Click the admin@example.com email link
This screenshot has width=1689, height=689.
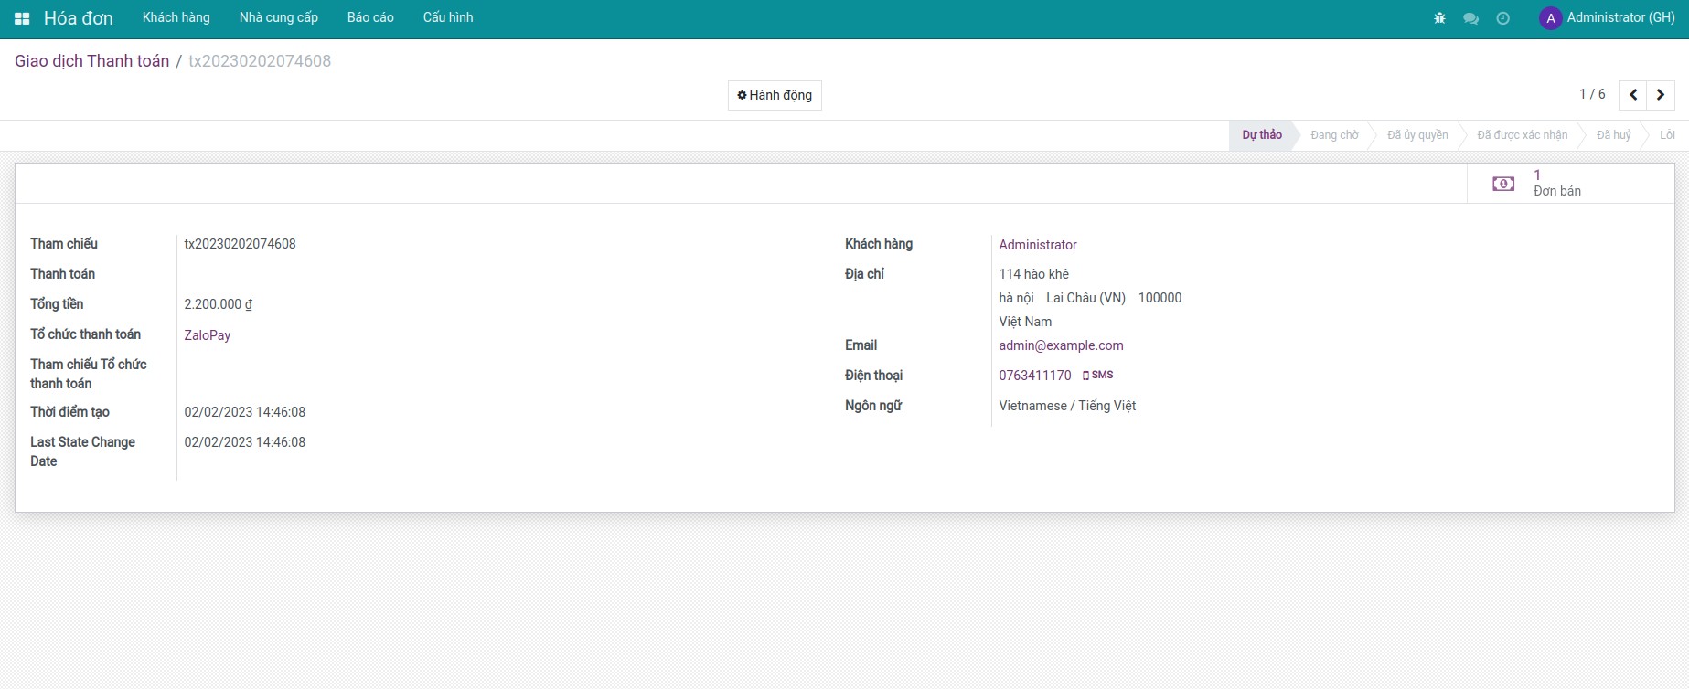[1061, 345]
